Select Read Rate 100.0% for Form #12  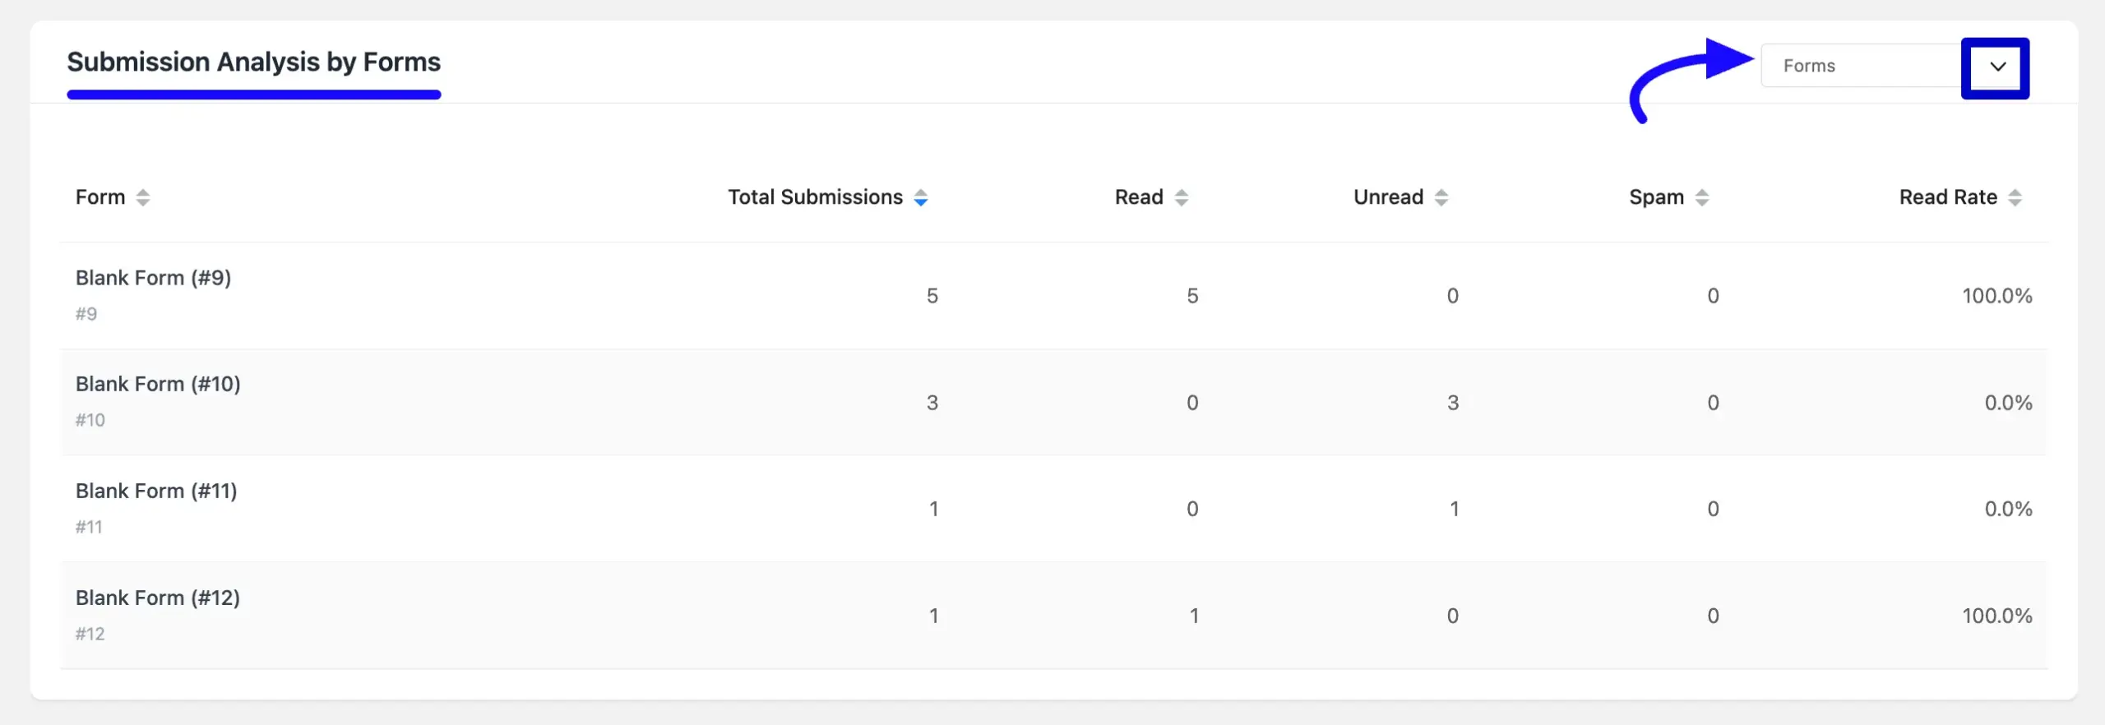pyautogui.click(x=1997, y=616)
